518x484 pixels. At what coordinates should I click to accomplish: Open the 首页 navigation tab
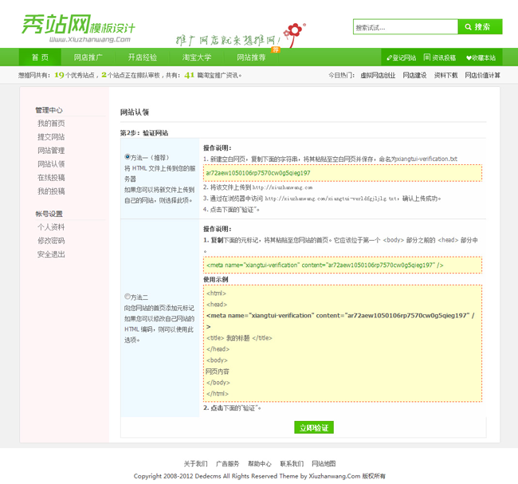click(x=40, y=57)
